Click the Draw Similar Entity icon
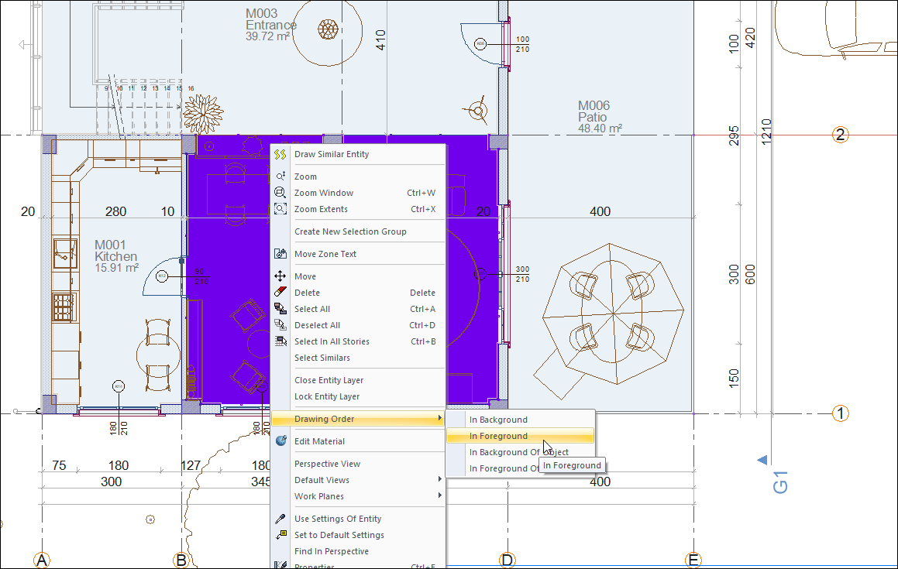Image resolution: width=898 pixels, height=569 pixels. 280,155
